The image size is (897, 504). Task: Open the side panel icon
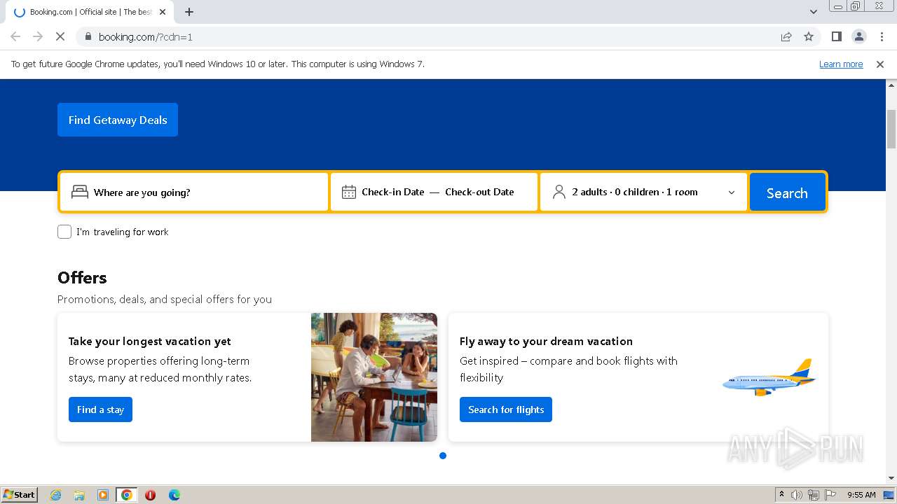click(836, 36)
